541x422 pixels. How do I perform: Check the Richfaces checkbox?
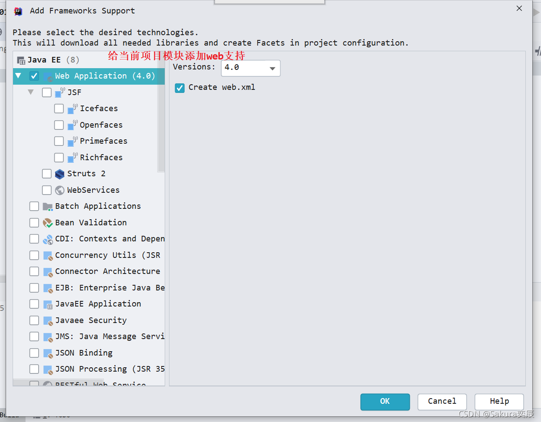point(59,158)
